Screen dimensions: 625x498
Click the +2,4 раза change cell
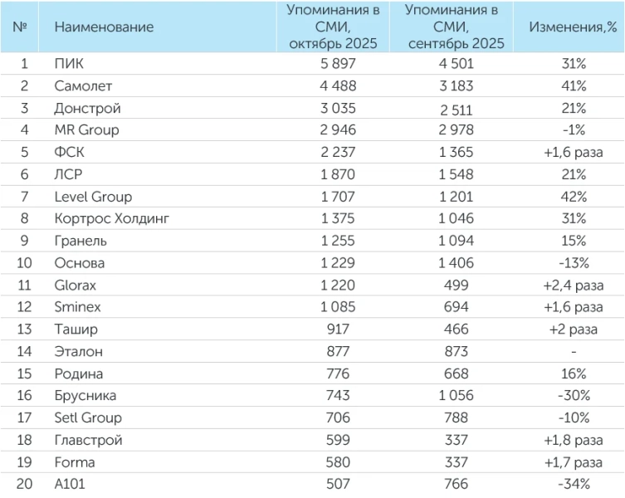tap(574, 285)
